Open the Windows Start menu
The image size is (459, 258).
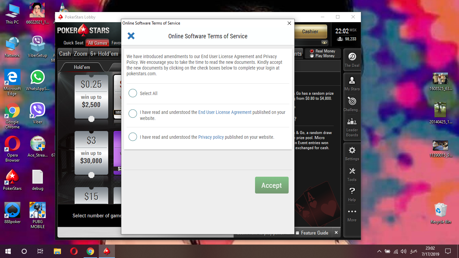[8, 251]
